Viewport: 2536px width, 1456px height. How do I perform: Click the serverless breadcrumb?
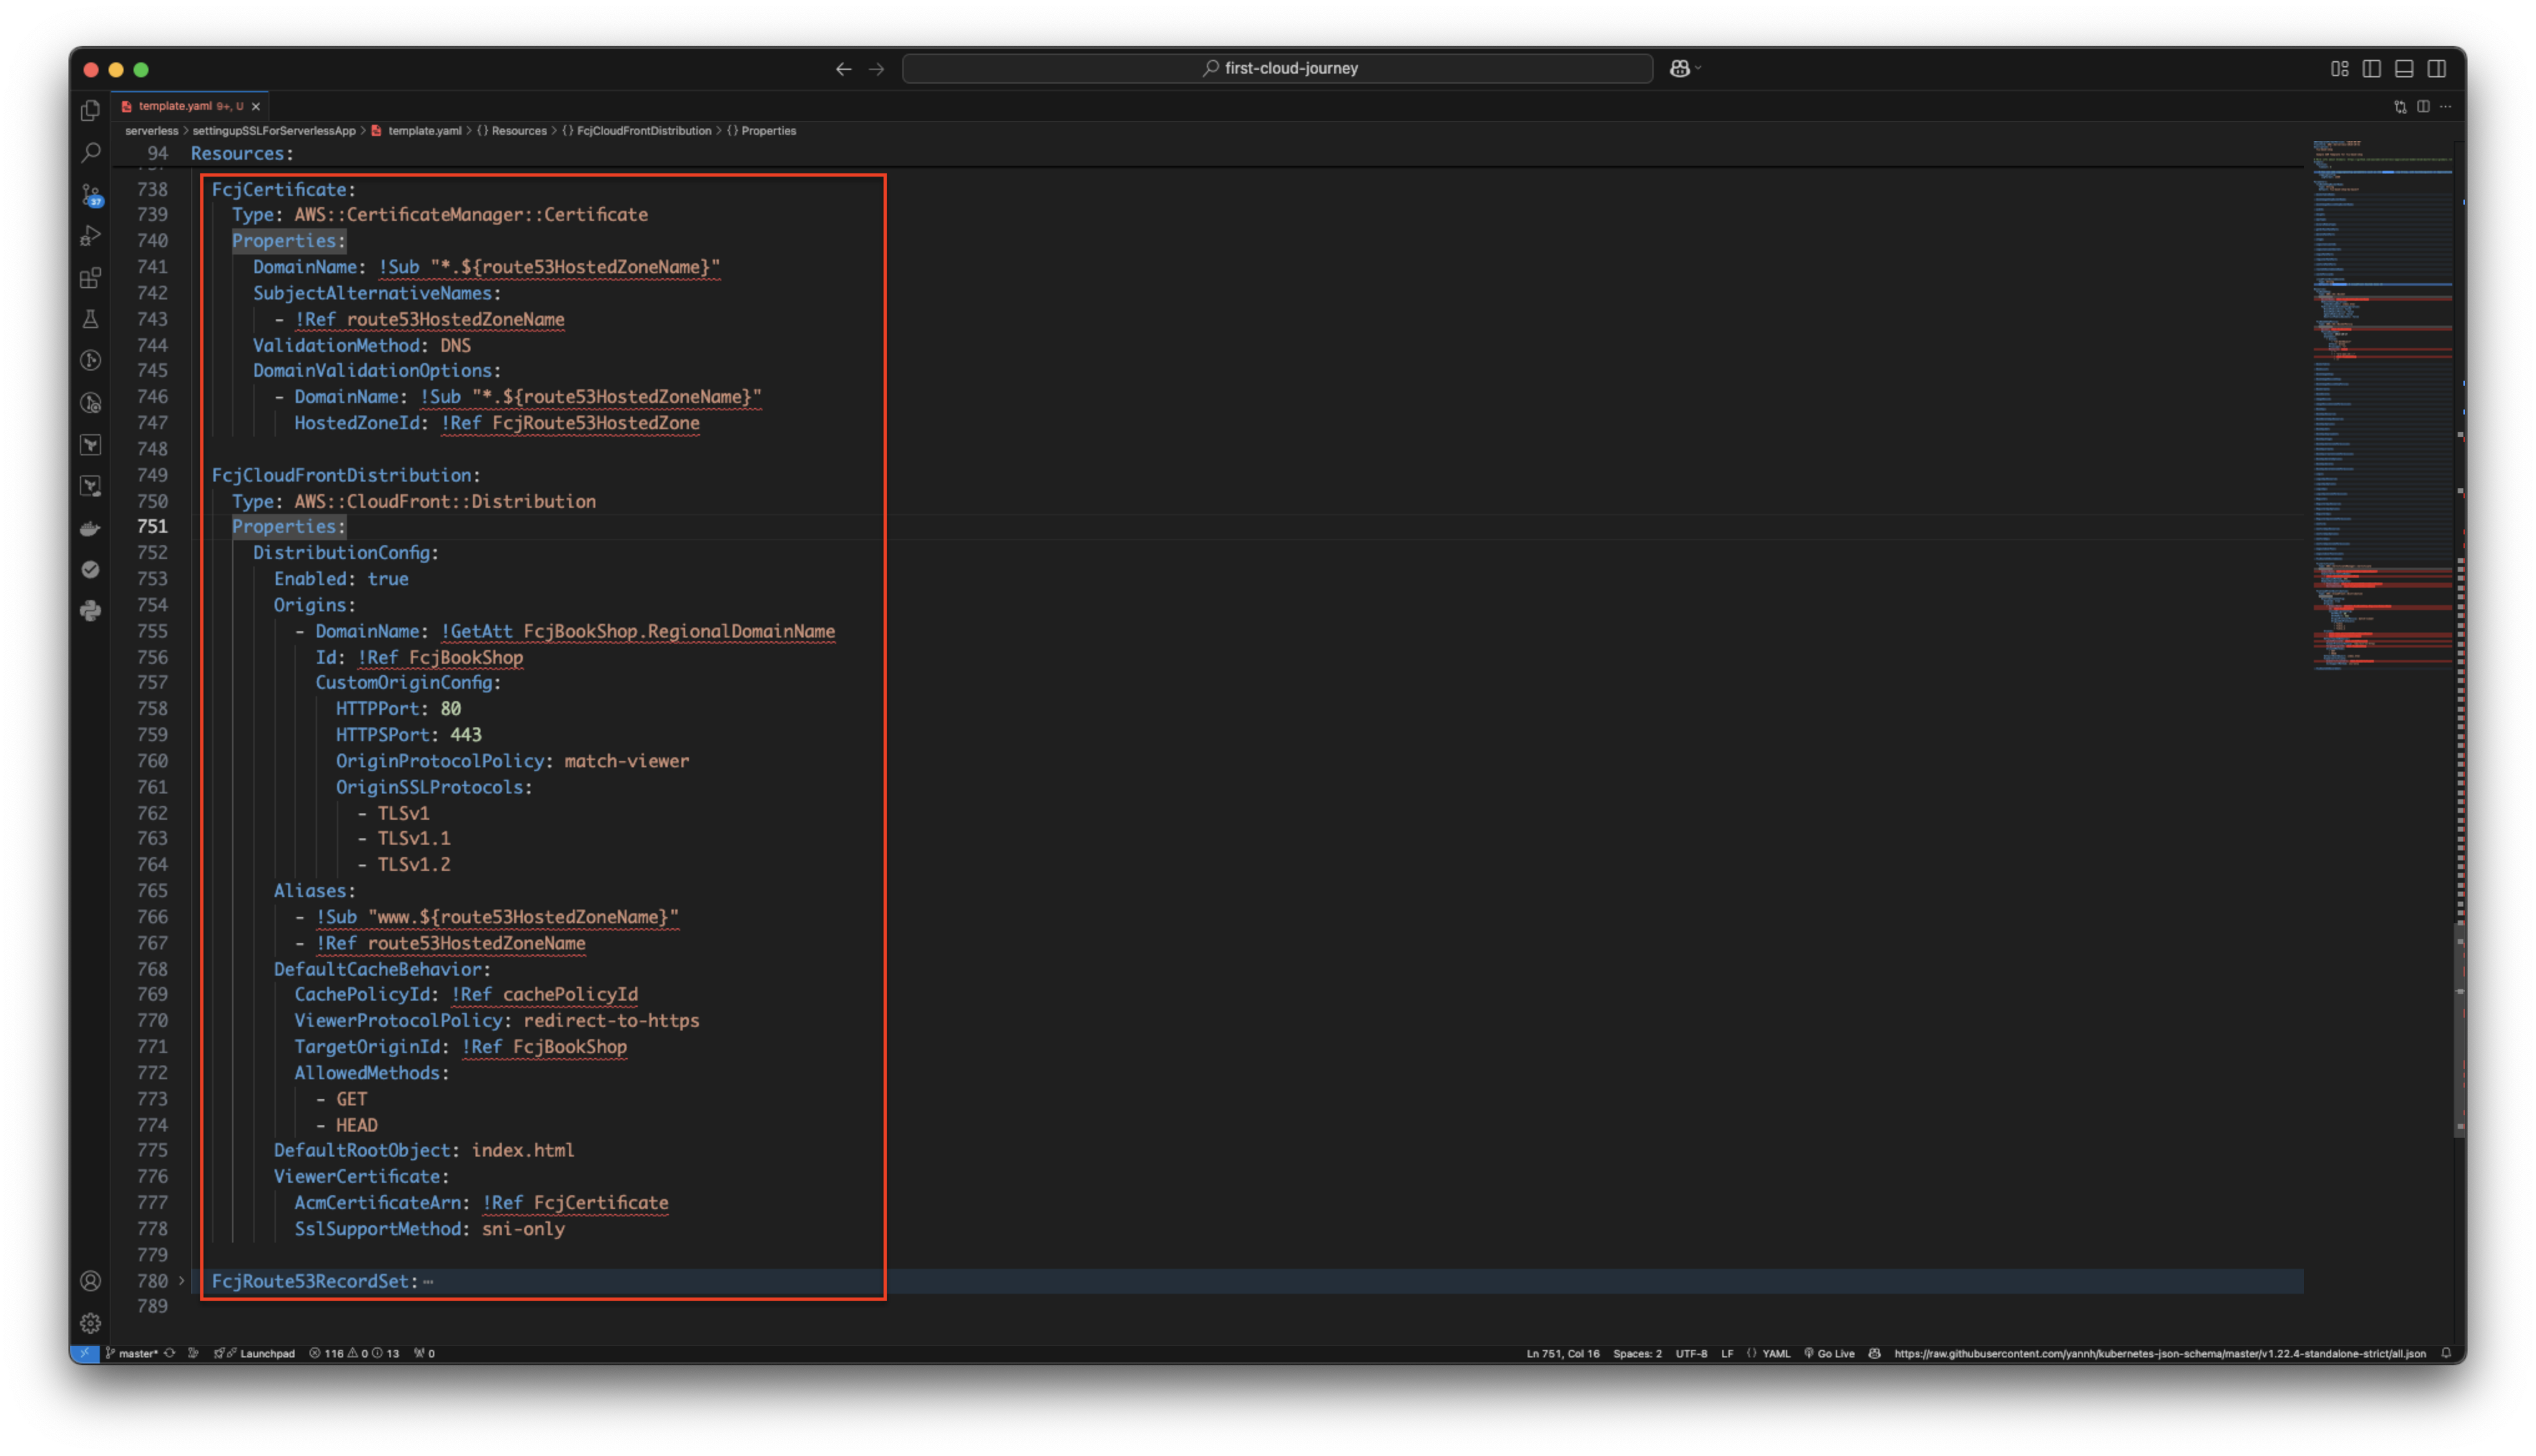coord(151,131)
